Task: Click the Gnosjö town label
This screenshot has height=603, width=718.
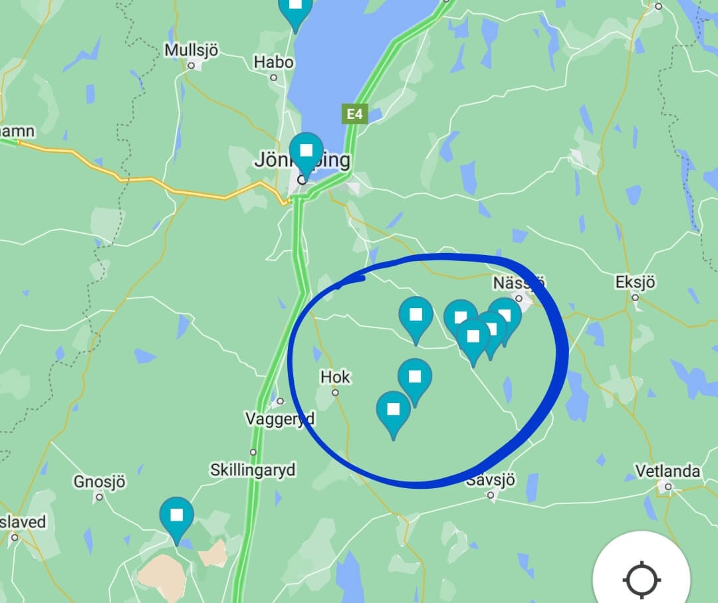Action: (x=99, y=481)
